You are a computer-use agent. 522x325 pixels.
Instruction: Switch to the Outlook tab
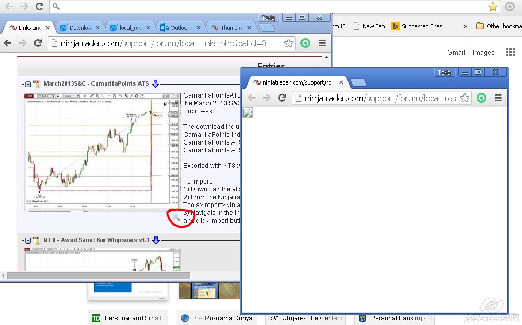point(180,28)
